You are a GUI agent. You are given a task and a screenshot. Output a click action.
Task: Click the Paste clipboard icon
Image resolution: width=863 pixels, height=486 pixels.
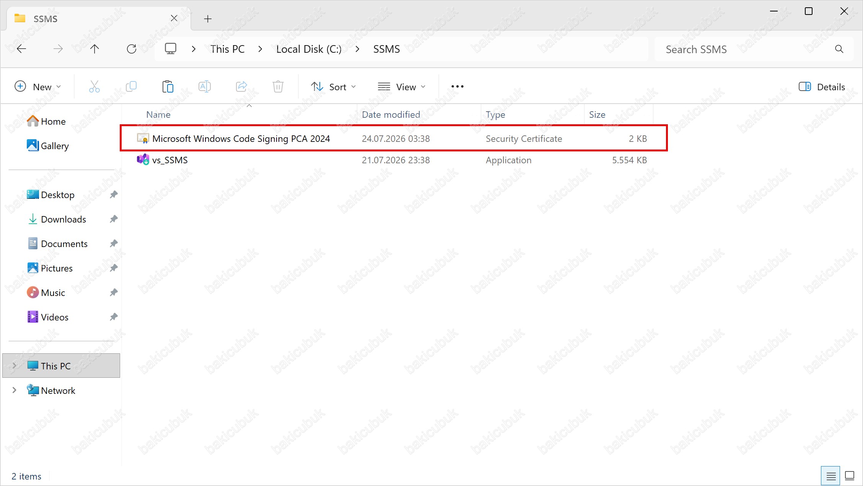pos(168,86)
